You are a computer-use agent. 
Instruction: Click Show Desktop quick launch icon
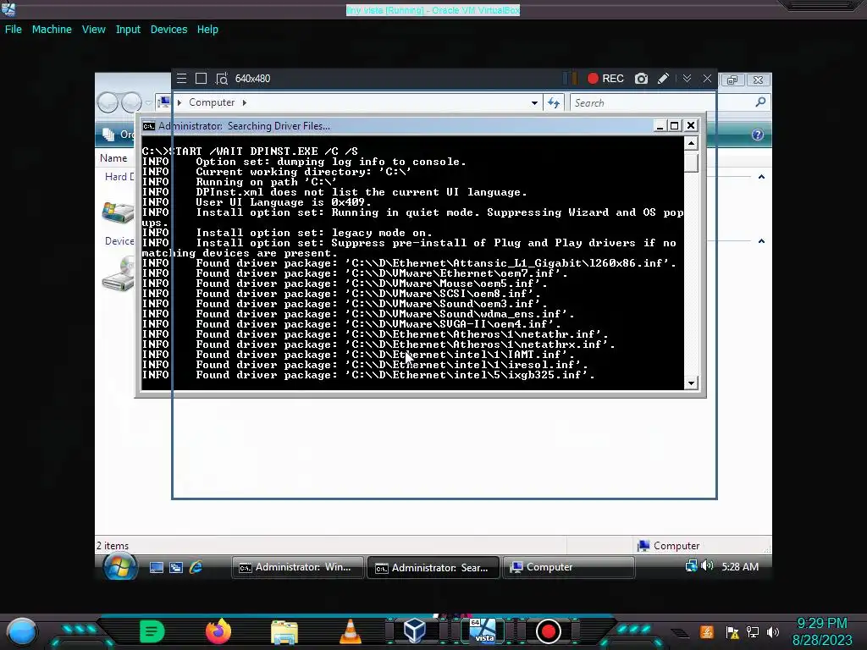tap(157, 567)
